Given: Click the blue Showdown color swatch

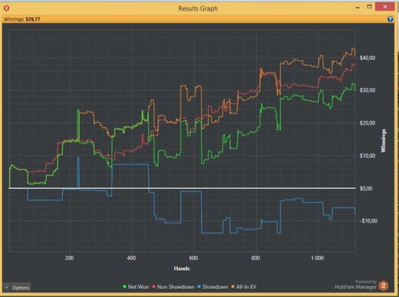Looking at the screenshot, I should point(199,287).
